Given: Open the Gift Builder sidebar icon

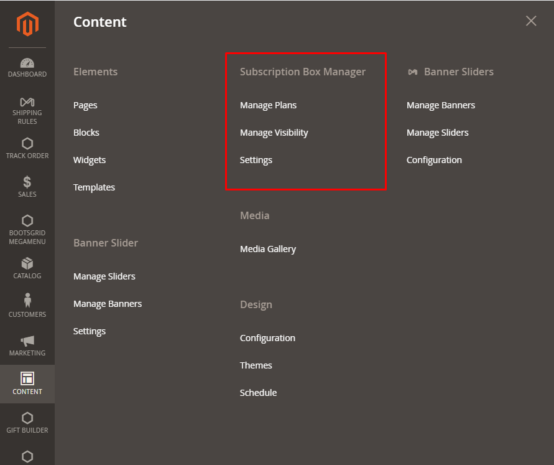Looking at the screenshot, I should (27, 418).
